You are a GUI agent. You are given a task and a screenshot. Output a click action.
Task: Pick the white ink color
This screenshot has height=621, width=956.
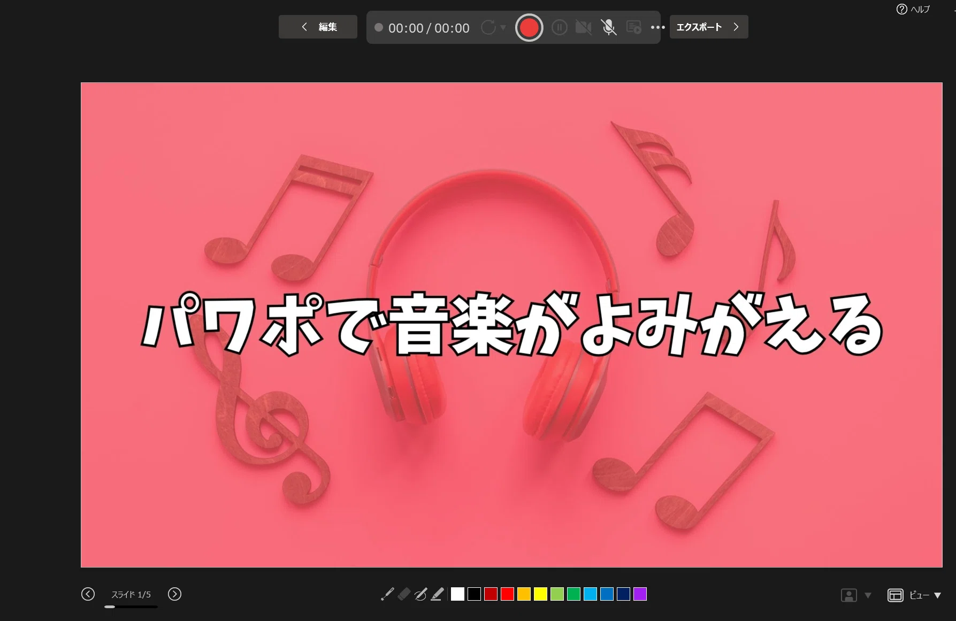pyautogui.click(x=457, y=594)
